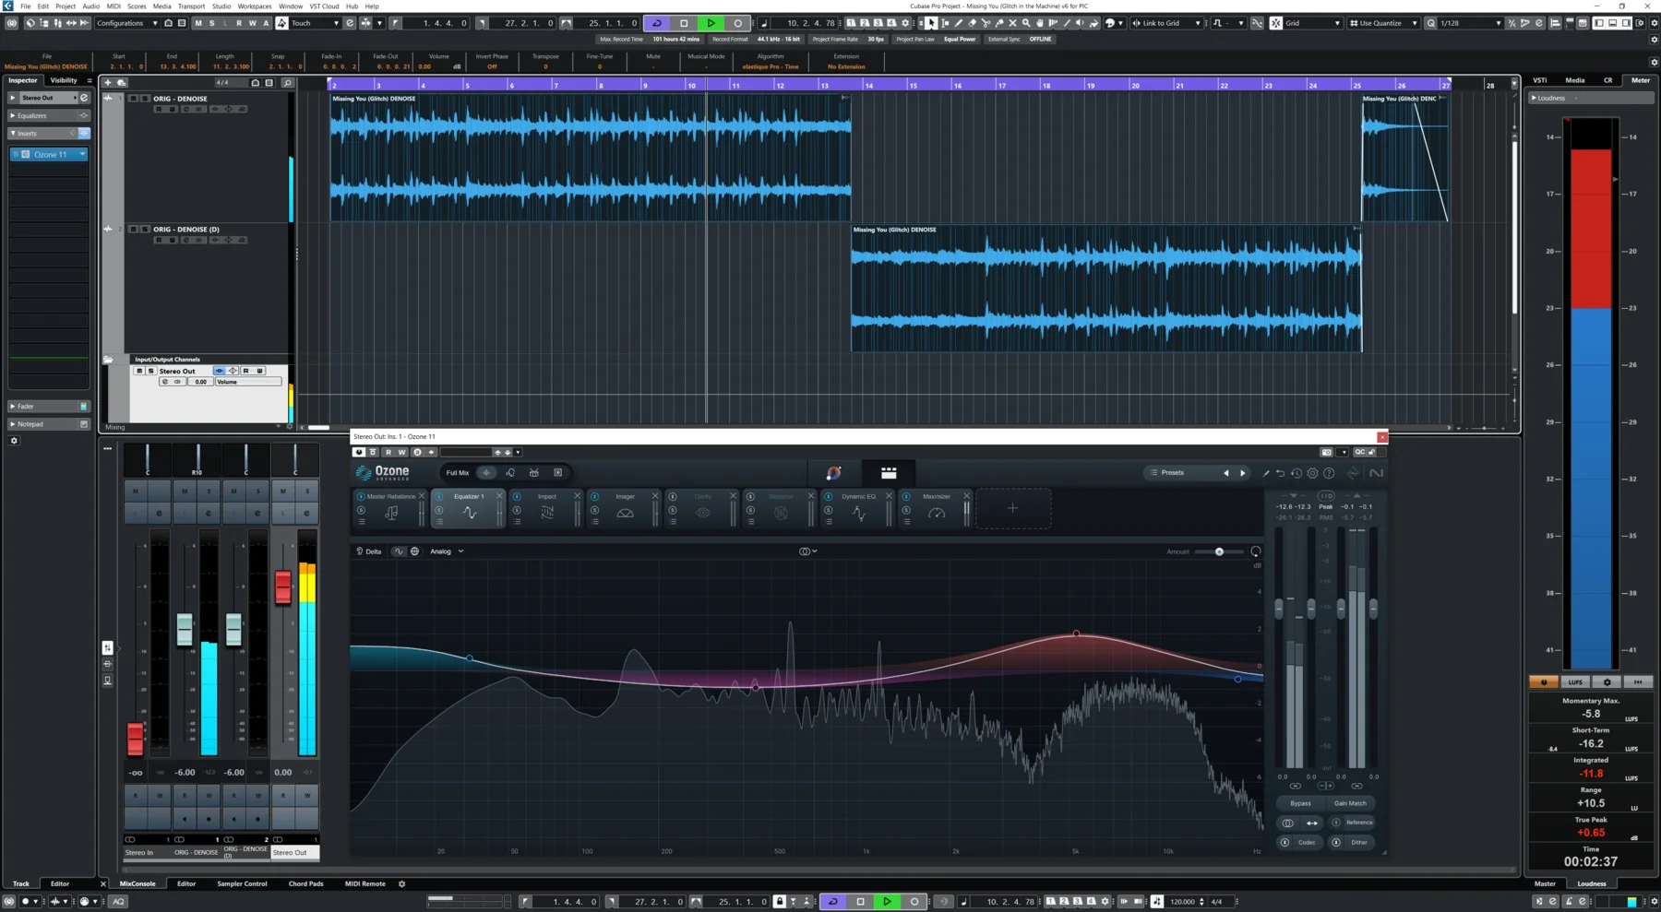
Task: Select the Range Selection tool
Action: 945,23
